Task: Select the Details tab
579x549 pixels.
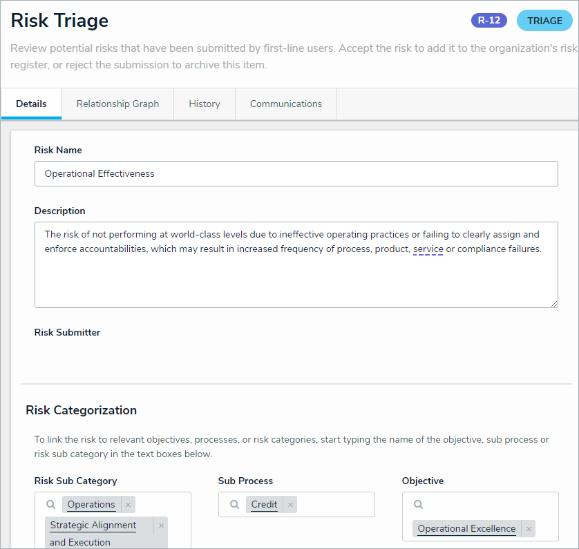Action: pyautogui.click(x=32, y=104)
